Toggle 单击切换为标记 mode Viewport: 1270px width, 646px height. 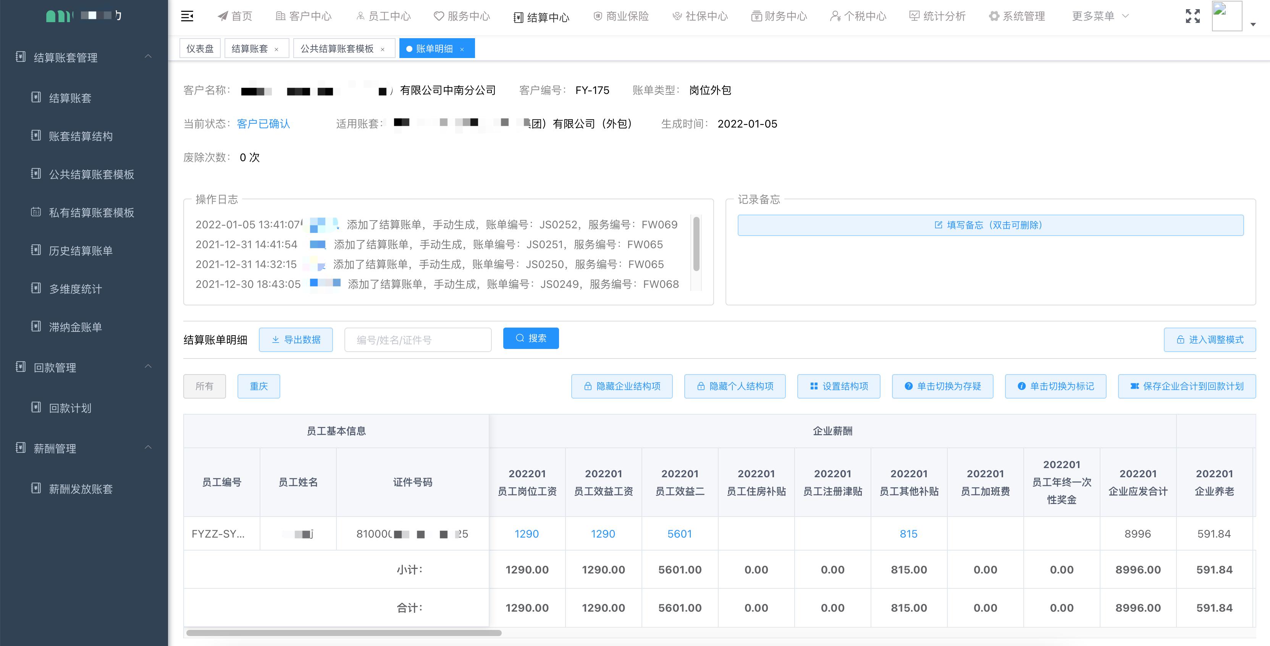click(x=1055, y=386)
